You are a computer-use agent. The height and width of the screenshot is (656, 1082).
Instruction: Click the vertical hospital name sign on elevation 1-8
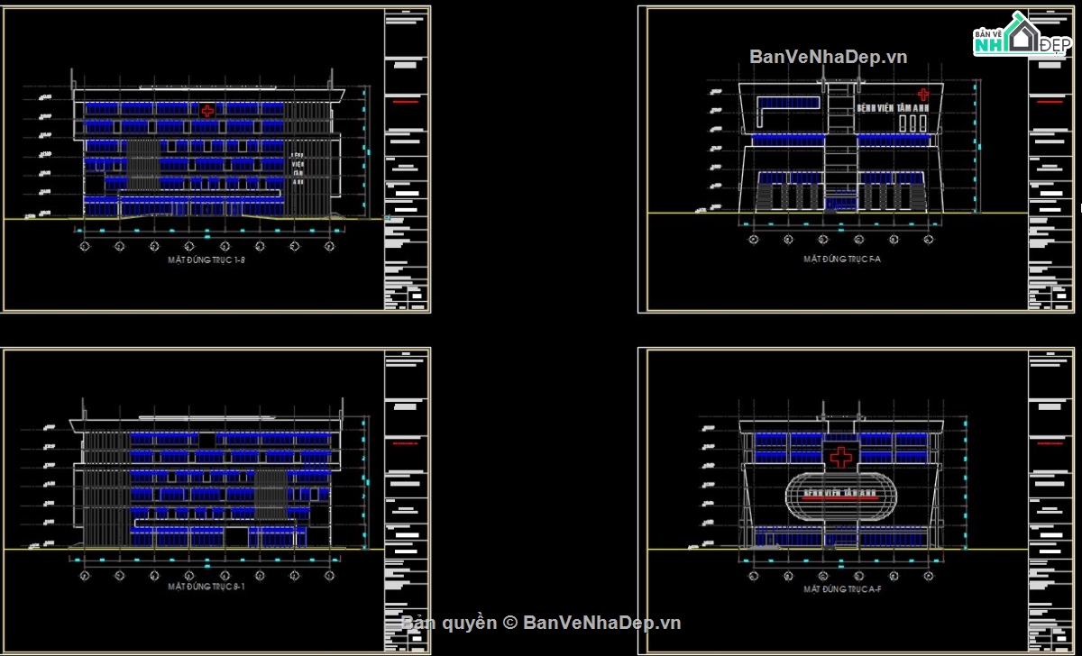click(298, 169)
